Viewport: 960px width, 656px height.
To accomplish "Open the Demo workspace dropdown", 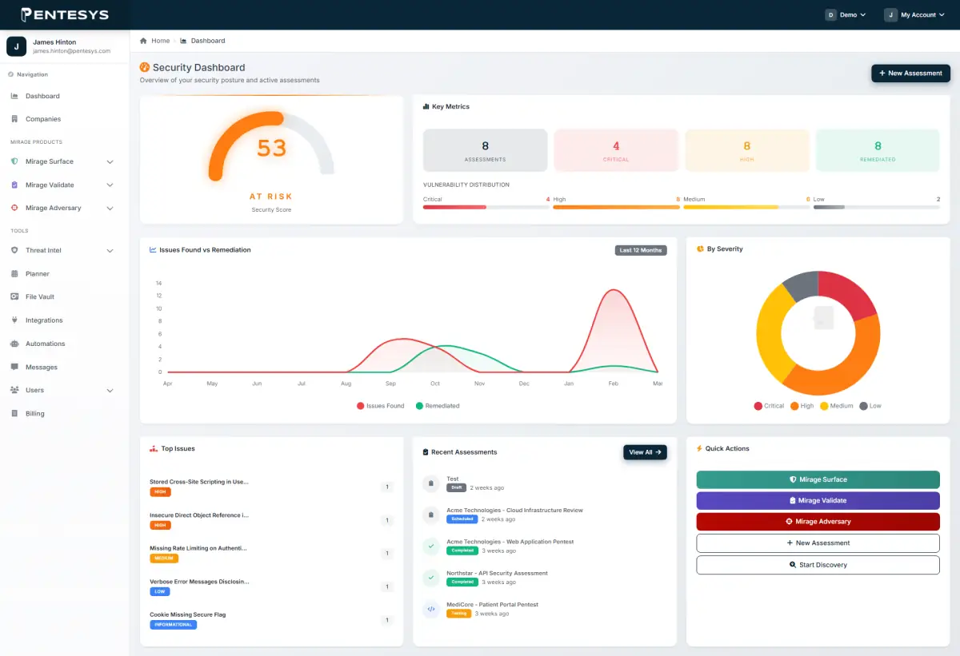I will [846, 14].
